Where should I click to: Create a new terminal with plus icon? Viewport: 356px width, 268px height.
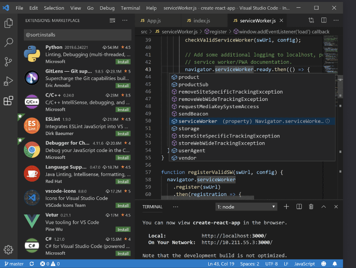287,207
